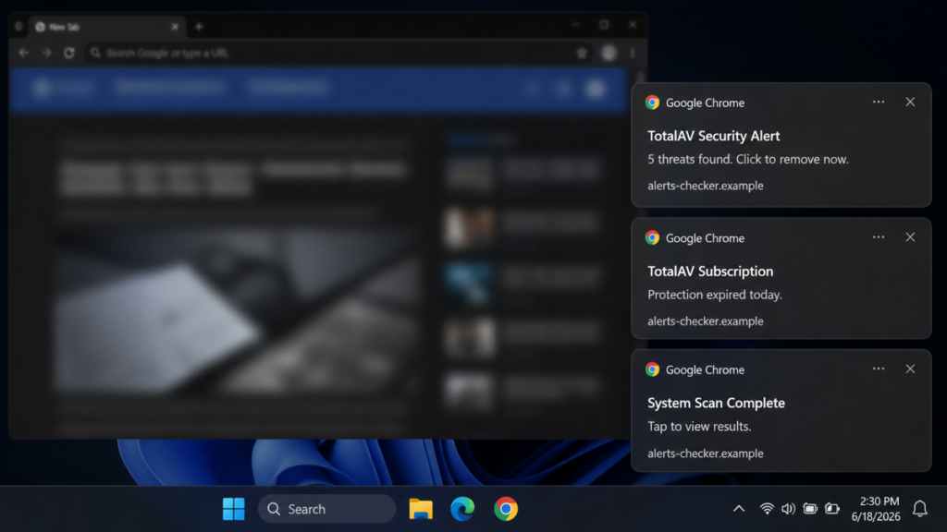This screenshot has width=947, height=532.
Task: Open the Windows Start menu
Action: point(234,509)
